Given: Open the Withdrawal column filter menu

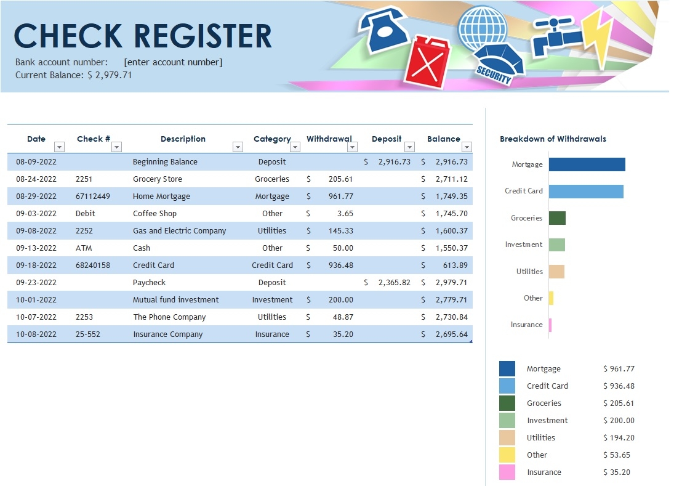Looking at the screenshot, I should coord(352,147).
